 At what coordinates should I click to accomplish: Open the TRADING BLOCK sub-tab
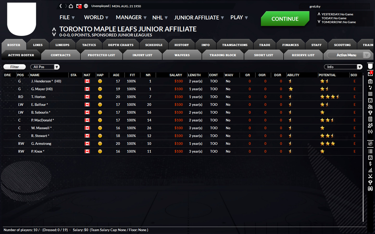(x=223, y=55)
